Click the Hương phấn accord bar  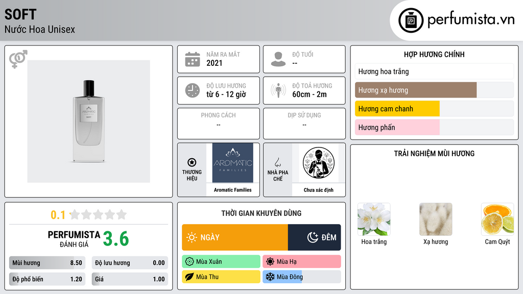point(434,127)
